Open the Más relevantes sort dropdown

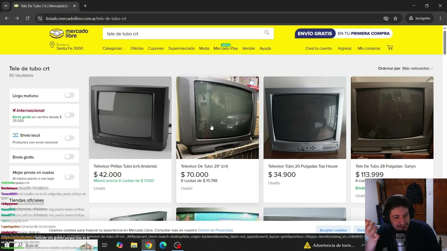[418, 68]
